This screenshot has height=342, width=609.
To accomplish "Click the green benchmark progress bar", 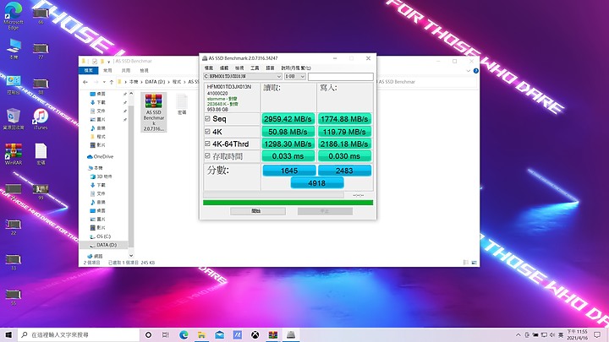I will 288,203.
